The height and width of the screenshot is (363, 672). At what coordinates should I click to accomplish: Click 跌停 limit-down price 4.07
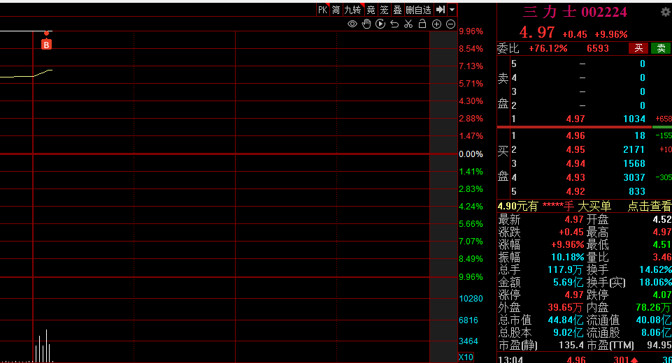(x=662, y=295)
